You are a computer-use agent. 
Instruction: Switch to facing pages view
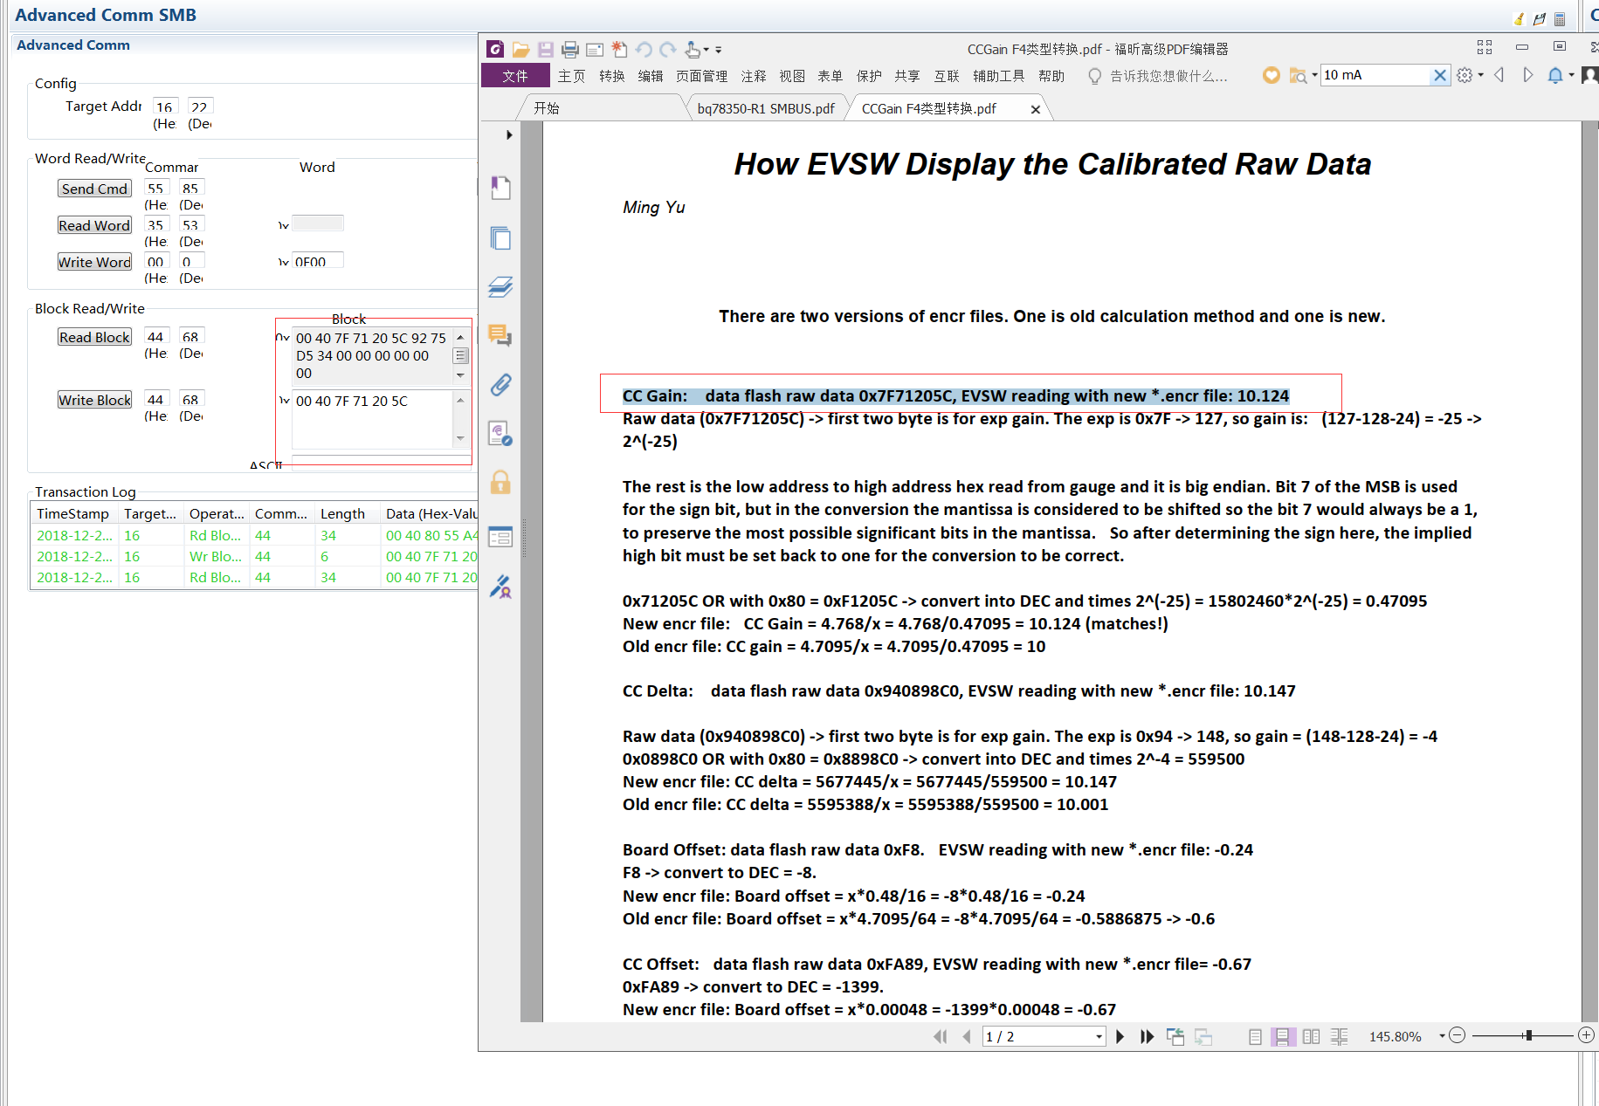[x=1311, y=1036]
